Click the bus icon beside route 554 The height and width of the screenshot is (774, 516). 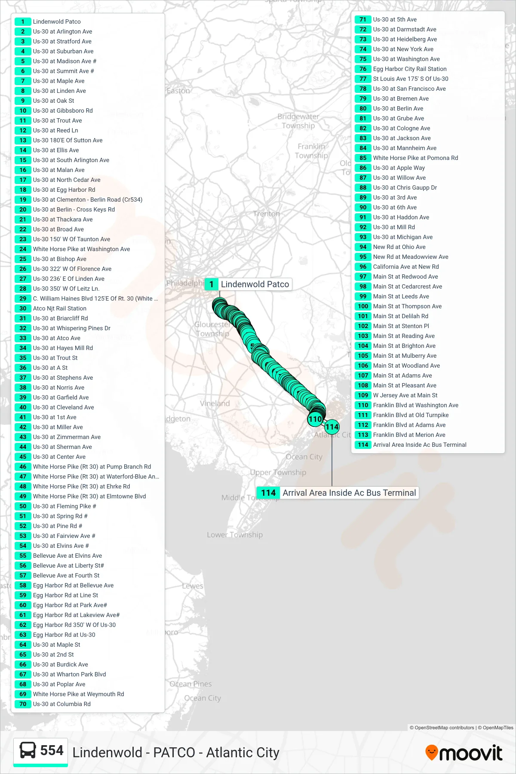(28, 750)
